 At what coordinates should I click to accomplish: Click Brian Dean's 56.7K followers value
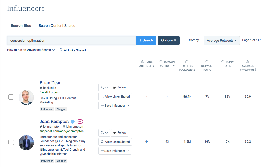(187, 97)
